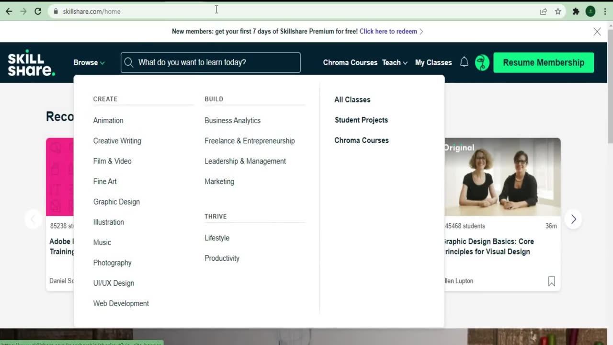This screenshot has height=345, width=613.
Task: Select Leadership & Management category
Action: (245, 161)
